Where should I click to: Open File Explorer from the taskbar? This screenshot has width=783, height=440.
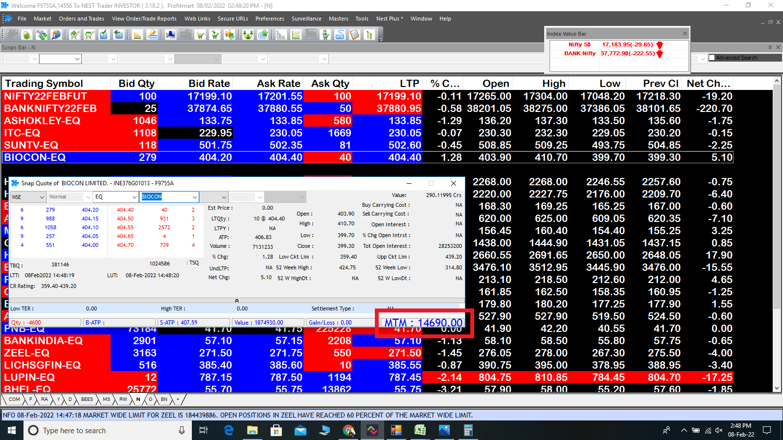pos(252,430)
